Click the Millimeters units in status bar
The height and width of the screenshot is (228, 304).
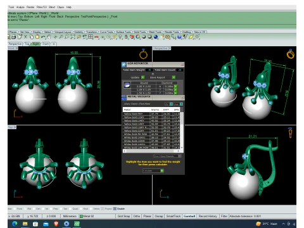pyautogui.click(x=70, y=216)
